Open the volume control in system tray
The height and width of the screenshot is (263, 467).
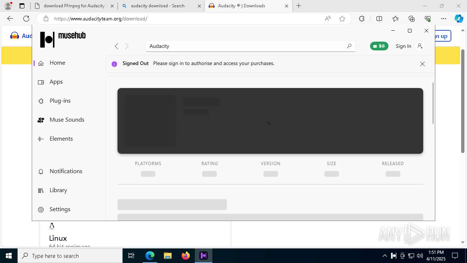(420, 256)
